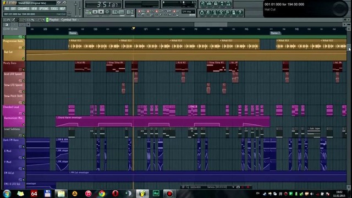Click the Playlist horizontal scrollbar thumb

click(x=211, y=25)
